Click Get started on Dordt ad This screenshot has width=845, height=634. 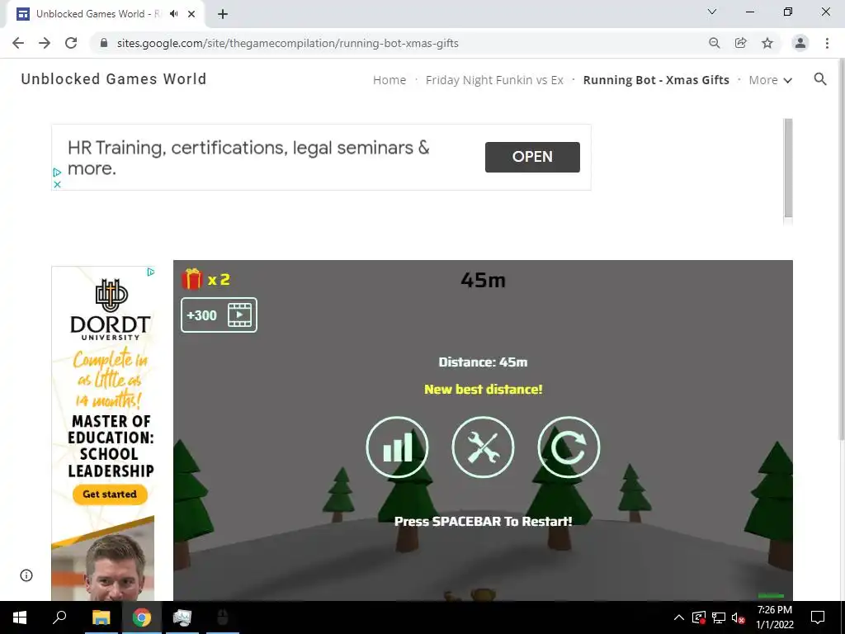pyautogui.click(x=110, y=494)
